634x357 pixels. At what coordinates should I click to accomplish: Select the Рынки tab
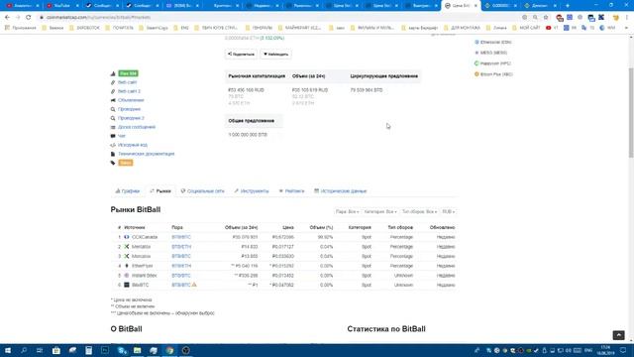pos(160,191)
